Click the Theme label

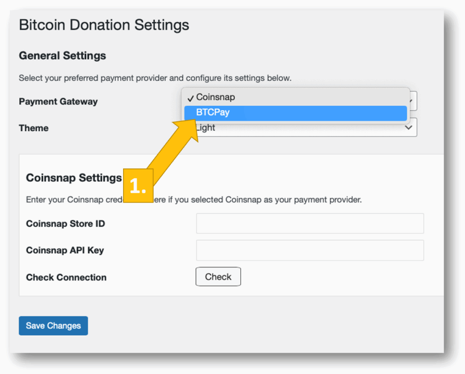(34, 128)
